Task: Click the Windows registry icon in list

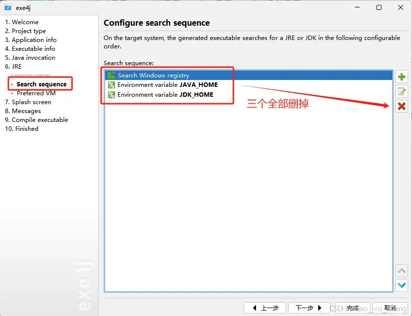Action: coord(112,75)
